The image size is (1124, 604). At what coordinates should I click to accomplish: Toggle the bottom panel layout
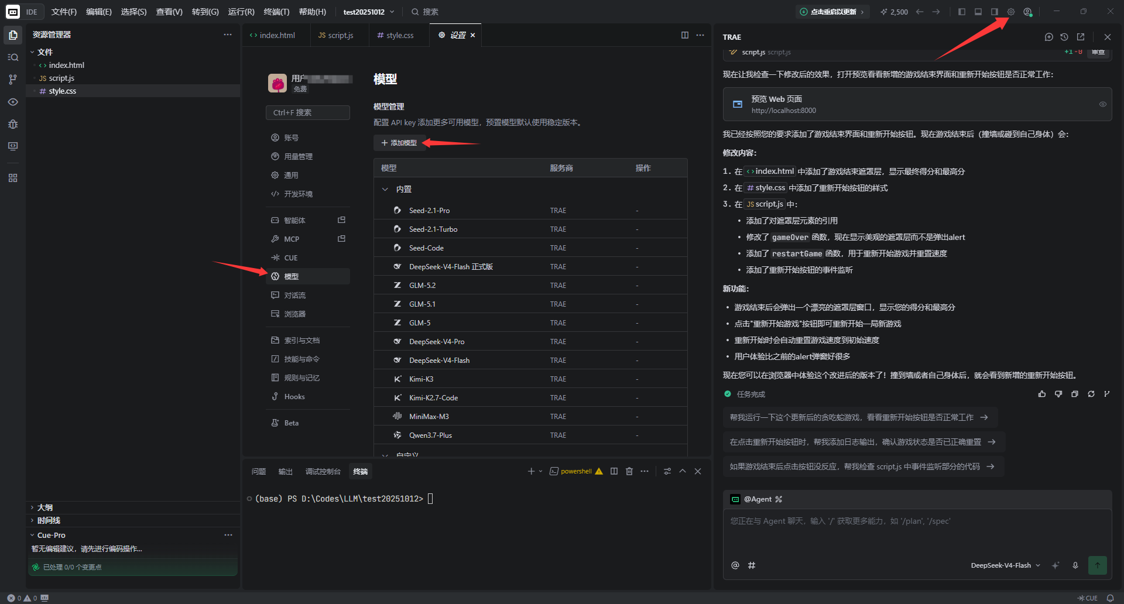pyautogui.click(x=978, y=12)
